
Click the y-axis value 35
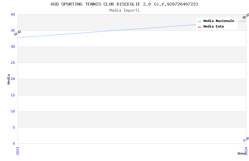tap(13, 30)
